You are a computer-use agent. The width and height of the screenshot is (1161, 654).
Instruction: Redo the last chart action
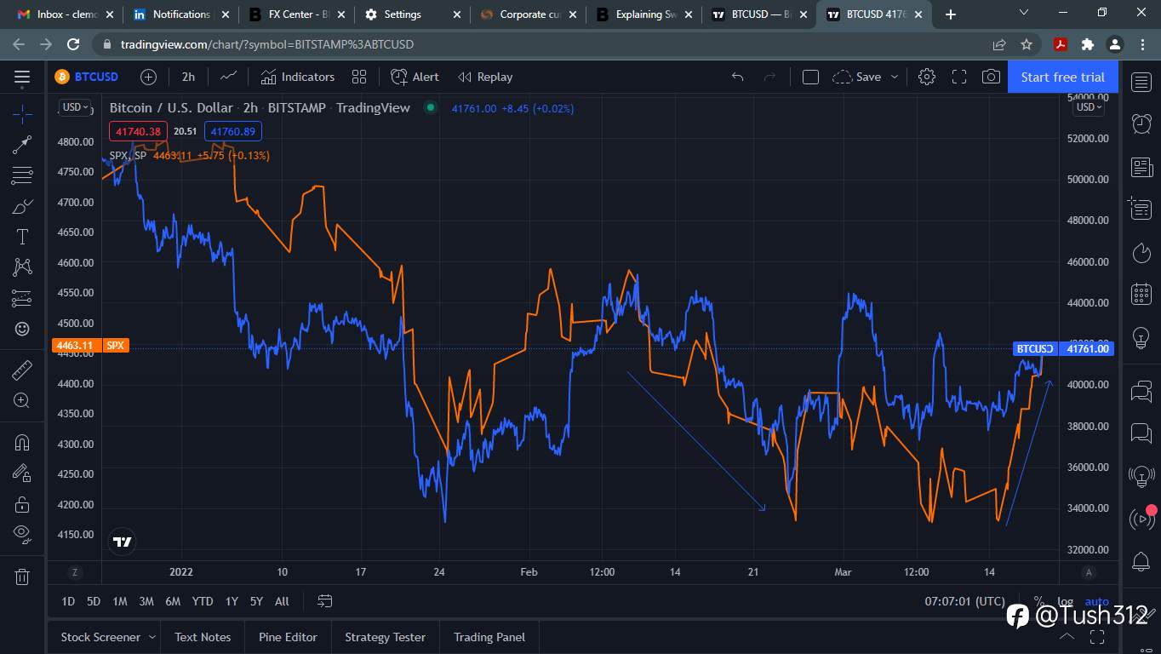coord(769,77)
